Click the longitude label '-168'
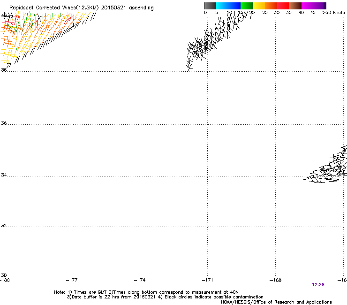Screen dimensions: 347x305 point(276,280)
